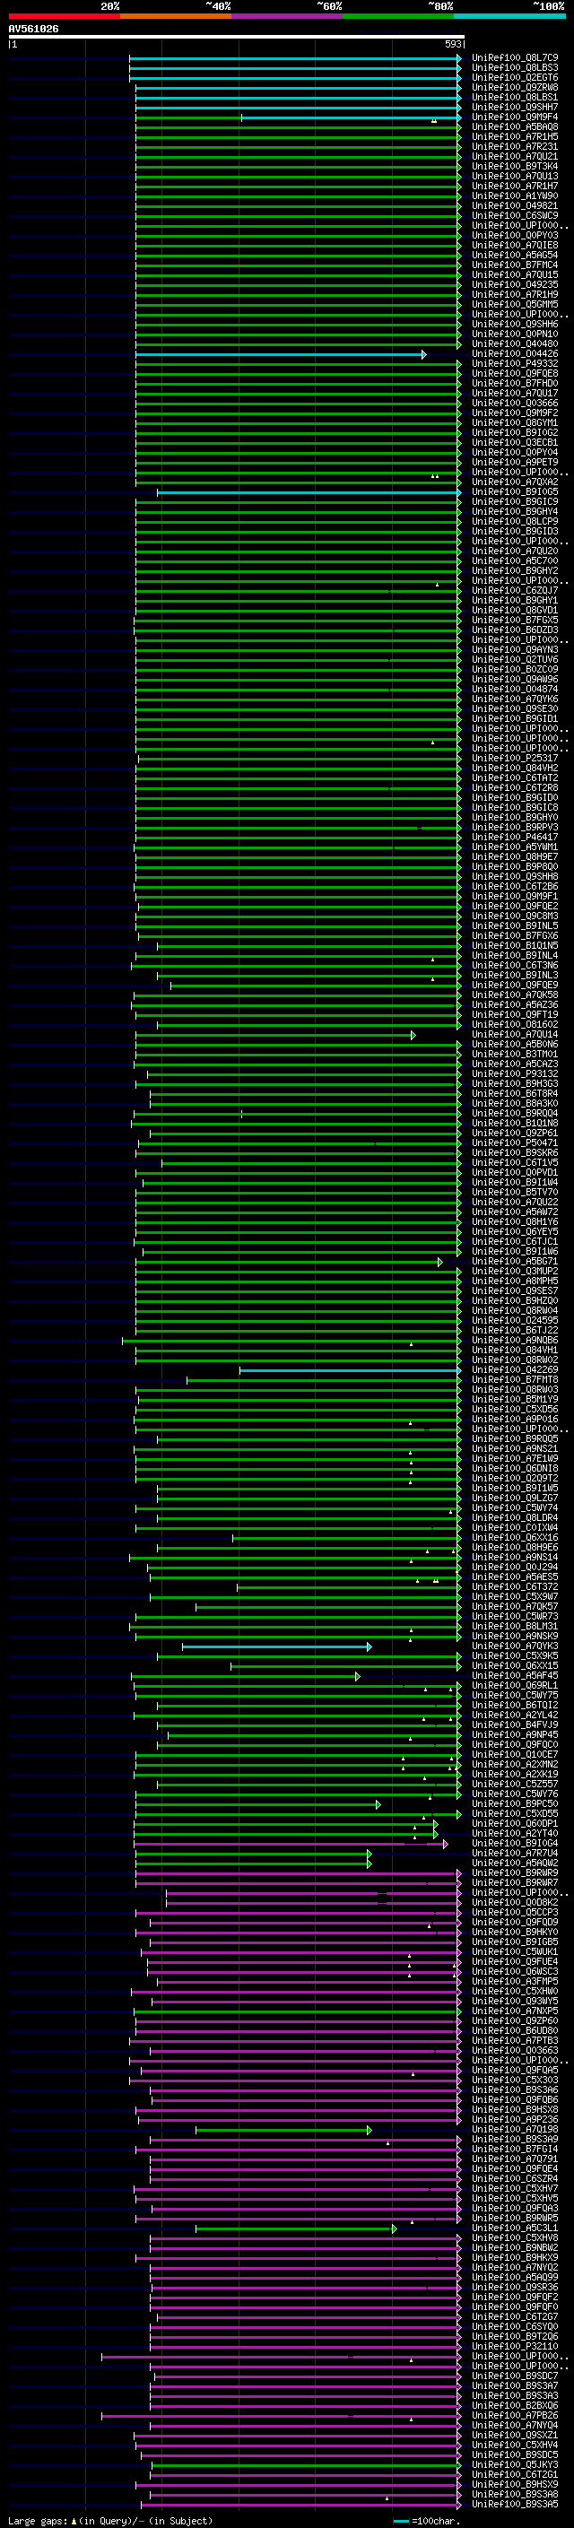This screenshot has height=2528, width=574.
Task: Click the end position value 593
Action: tap(453, 44)
